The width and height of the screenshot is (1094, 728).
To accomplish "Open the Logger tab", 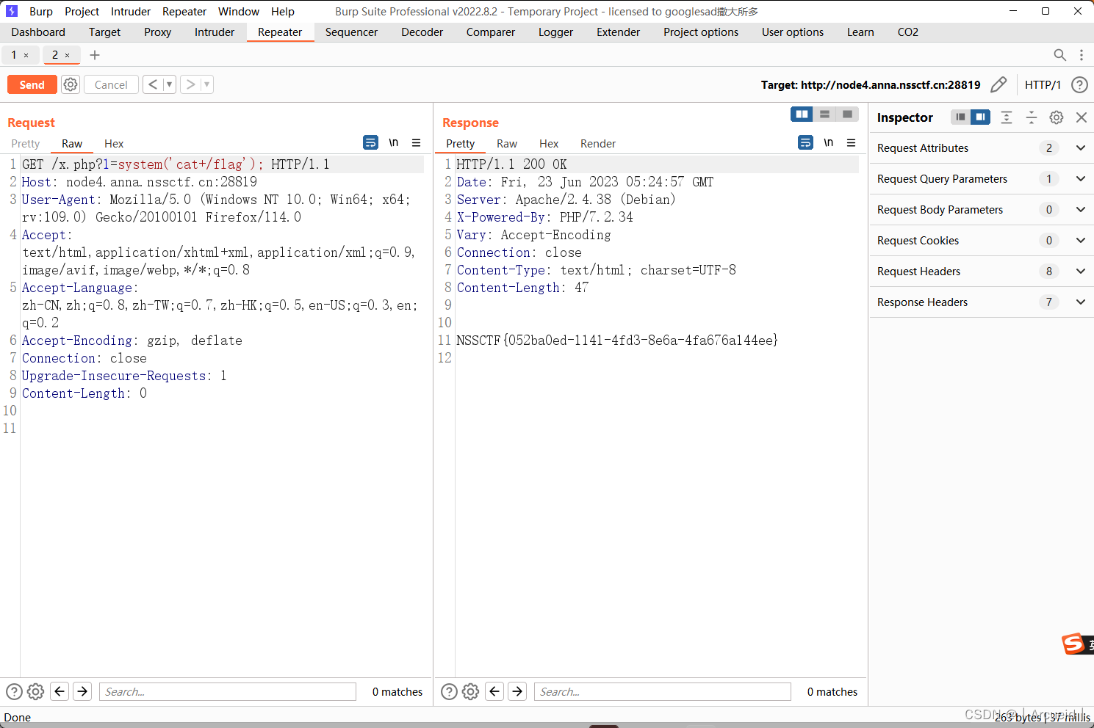I will coord(555,32).
